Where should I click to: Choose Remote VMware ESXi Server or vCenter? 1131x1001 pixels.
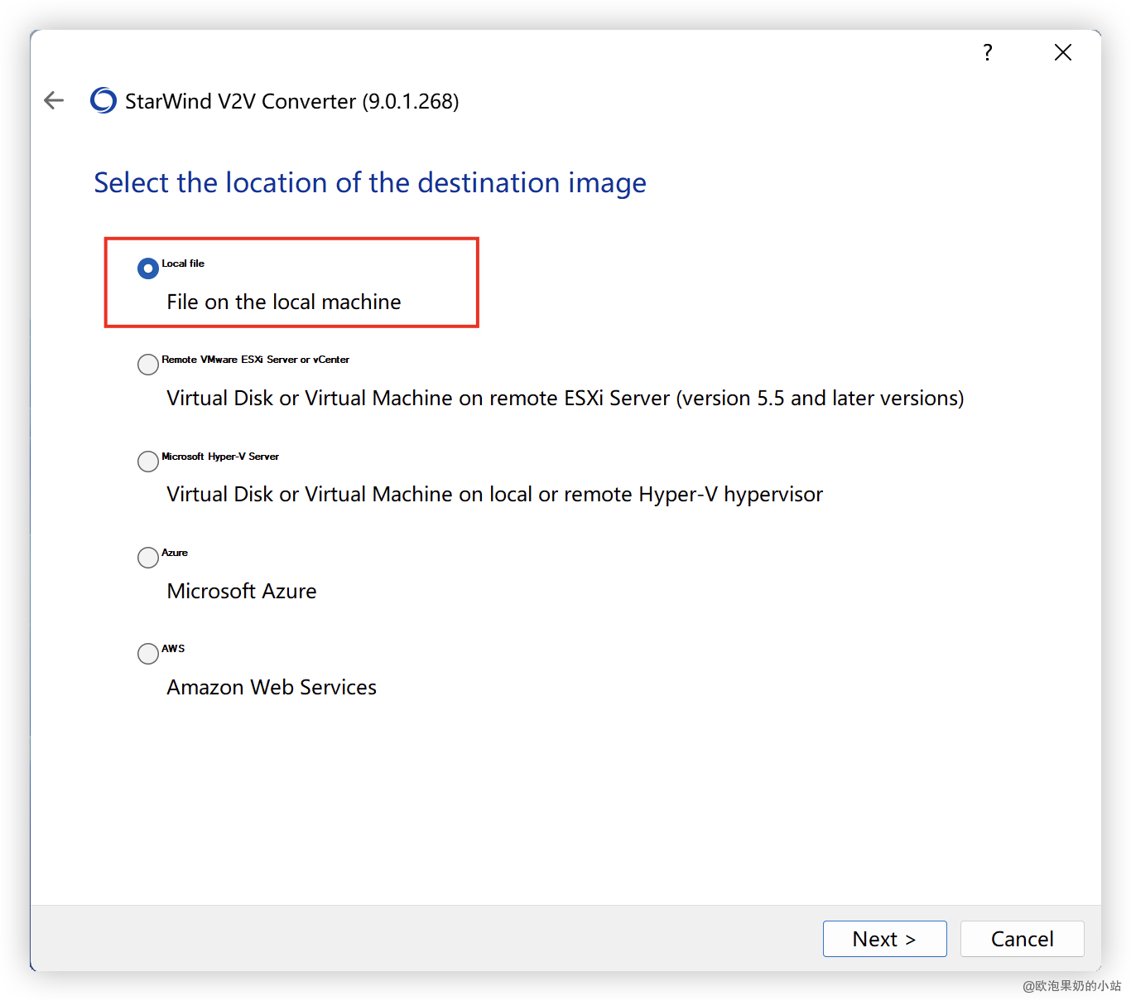148,365
